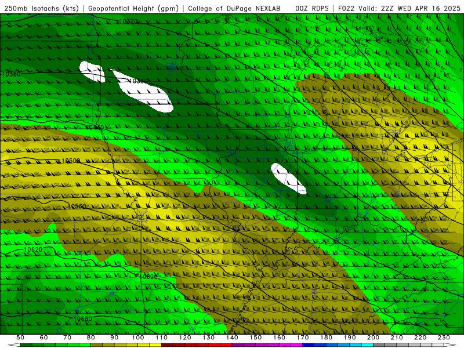Pick the red segment of the color scale
The image size is (464, 348).
click(x=197, y=345)
